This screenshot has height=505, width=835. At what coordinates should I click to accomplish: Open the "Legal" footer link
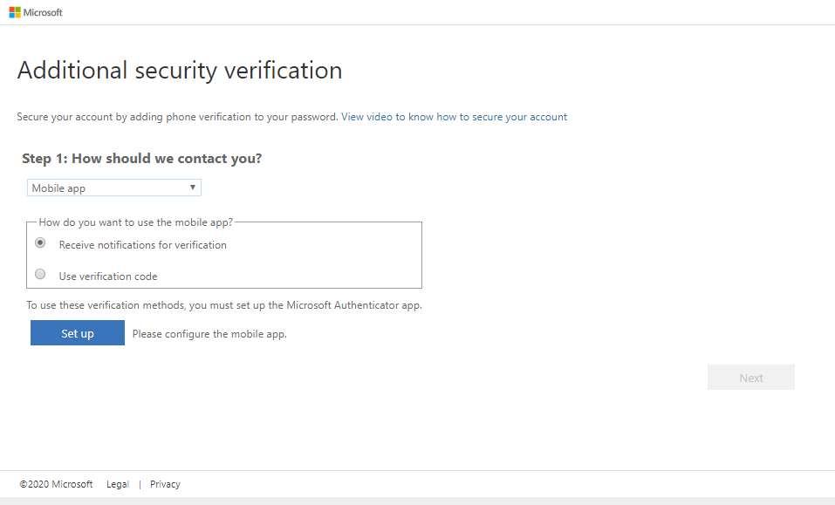[118, 484]
